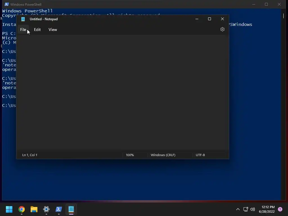Click the Untitled - Notepad title text
The image size is (288, 216).
tap(44, 19)
